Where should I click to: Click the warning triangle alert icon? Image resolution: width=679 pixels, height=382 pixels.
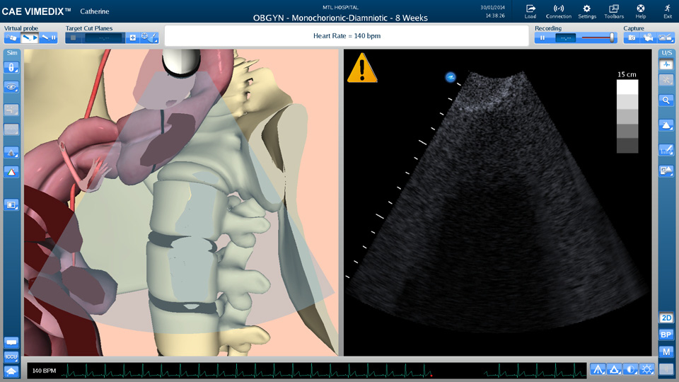[362, 68]
